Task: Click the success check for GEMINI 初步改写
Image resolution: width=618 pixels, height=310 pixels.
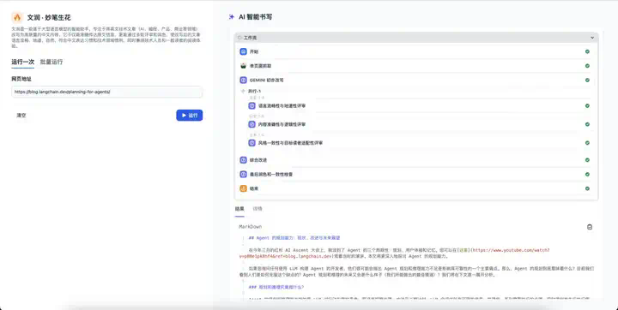Action: click(587, 80)
